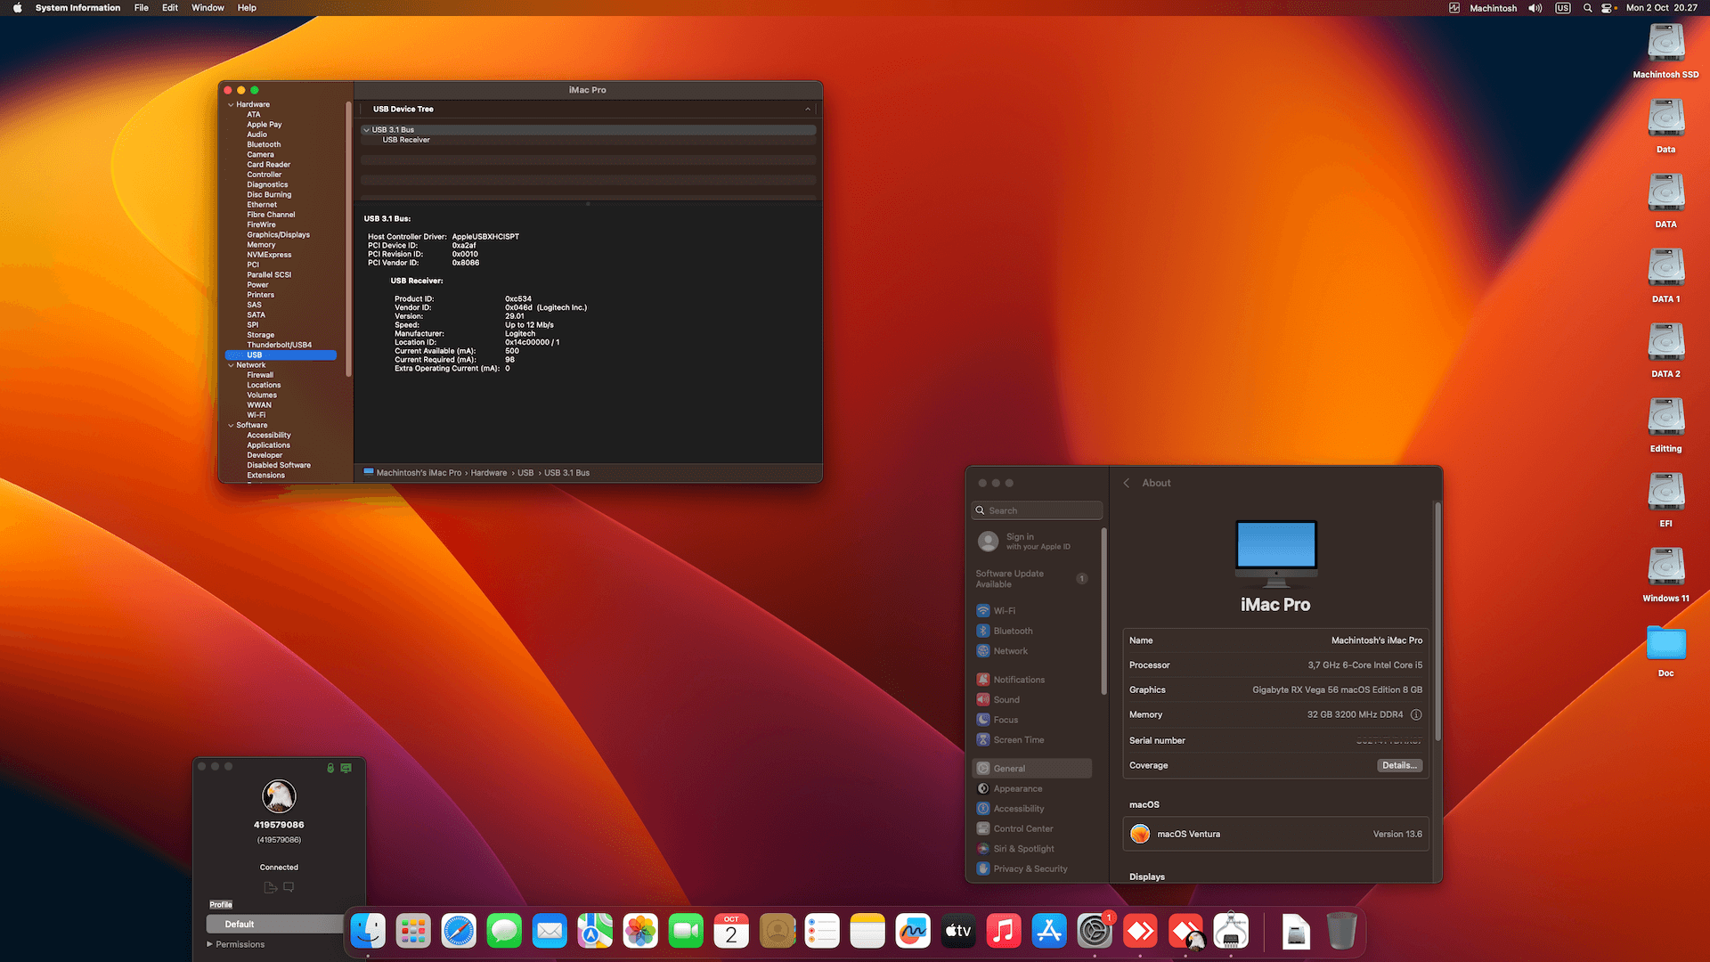
Task: Collapse the Network section in System Information
Action: [x=231, y=364]
